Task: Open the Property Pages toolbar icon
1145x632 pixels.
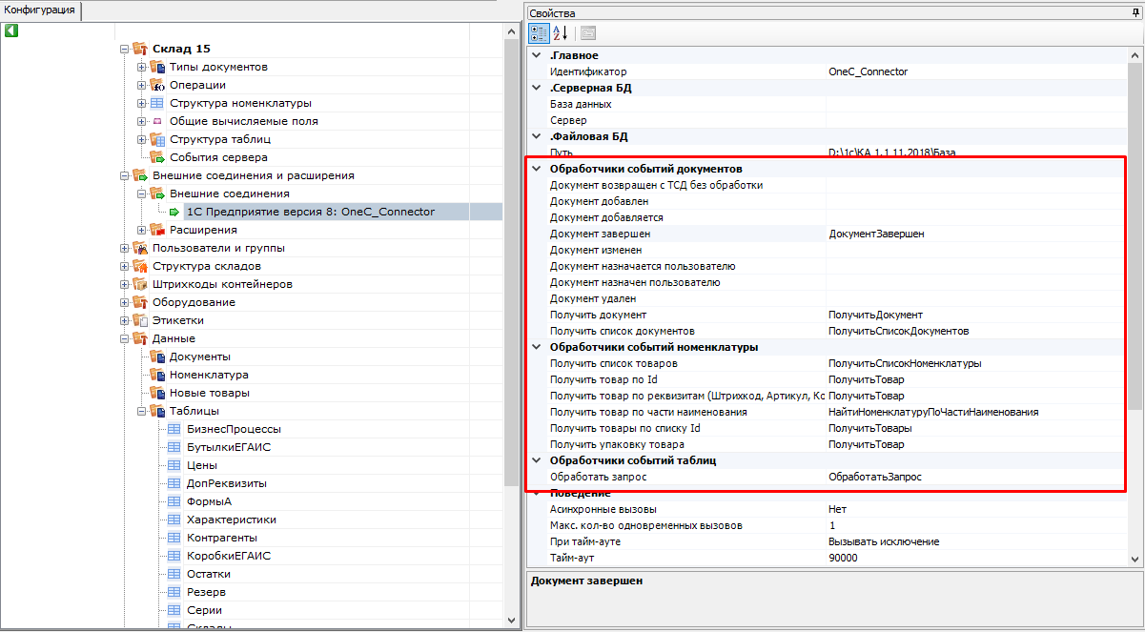Action: [588, 32]
